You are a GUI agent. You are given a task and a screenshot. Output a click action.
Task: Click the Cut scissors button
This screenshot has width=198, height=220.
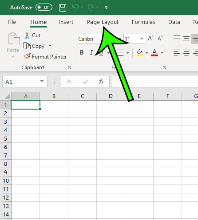[32, 35]
